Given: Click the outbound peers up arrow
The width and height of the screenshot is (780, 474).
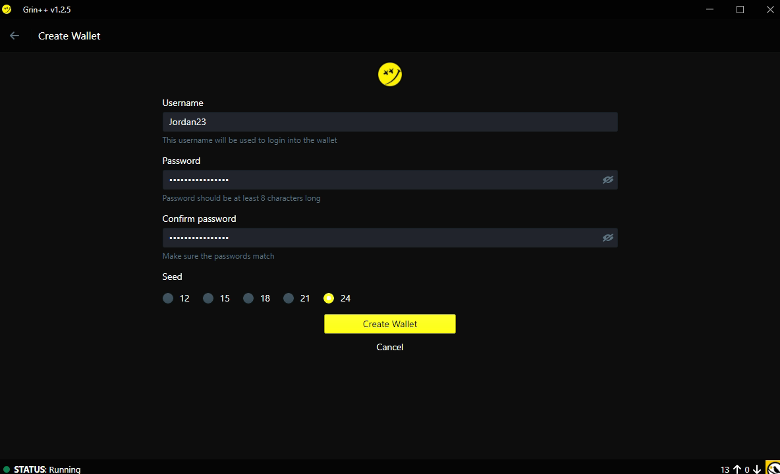Looking at the screenshot, I should click(x=737, y=469).
